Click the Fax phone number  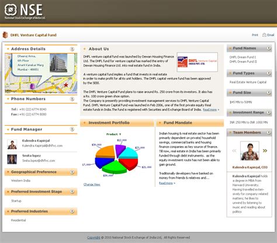[33, 114]
